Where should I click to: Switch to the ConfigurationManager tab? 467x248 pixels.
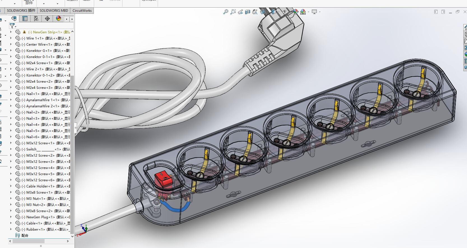[x=36, y=18]
